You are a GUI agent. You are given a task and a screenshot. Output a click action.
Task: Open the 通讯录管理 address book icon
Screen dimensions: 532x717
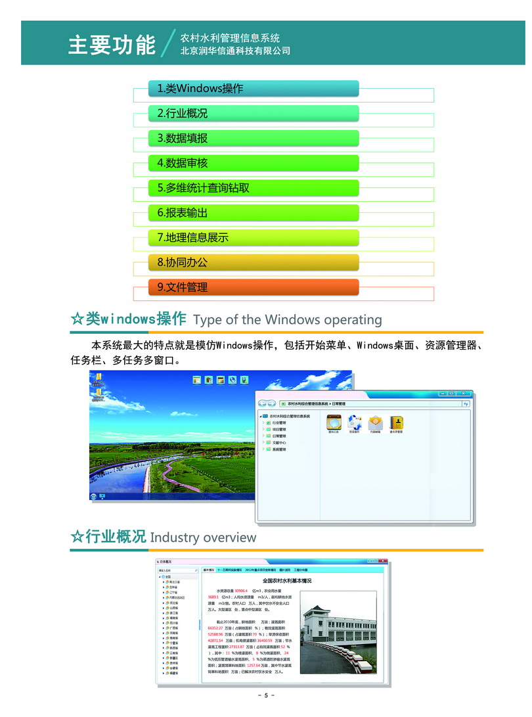click(x=396, y=423)
